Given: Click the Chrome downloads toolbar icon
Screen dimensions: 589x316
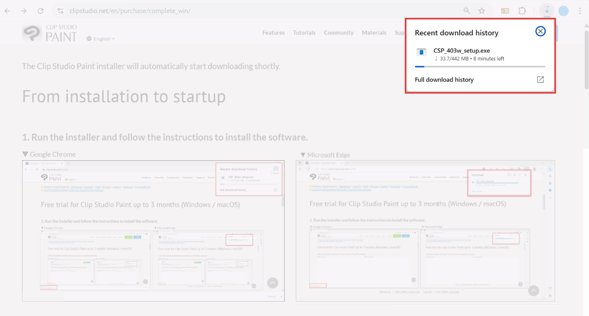Looking at the screenshot, I should click(x=547, y=11).
